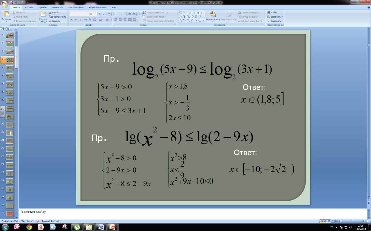The width and height of the screenshot is (371, 231).
Task: Fit slide to window icon in status bar
Action: click(368, 221)
